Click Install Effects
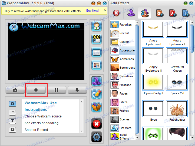The width and height of the screenshot is (195, 146). 123,137
